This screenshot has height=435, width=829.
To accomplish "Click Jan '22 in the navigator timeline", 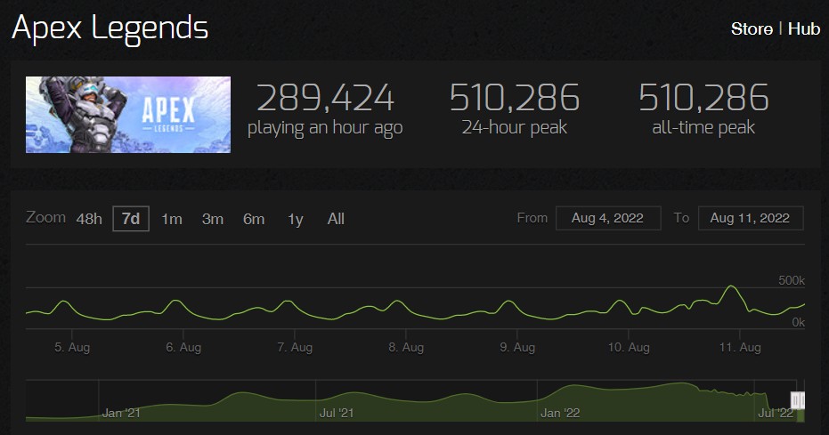I will pyautogui.click(x=560, y=413).
